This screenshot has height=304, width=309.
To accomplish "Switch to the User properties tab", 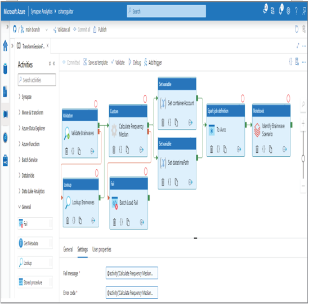I will pos(102,249).
